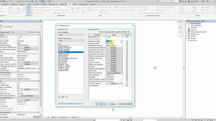Open the help link about modifying view templates

point(71,104)
